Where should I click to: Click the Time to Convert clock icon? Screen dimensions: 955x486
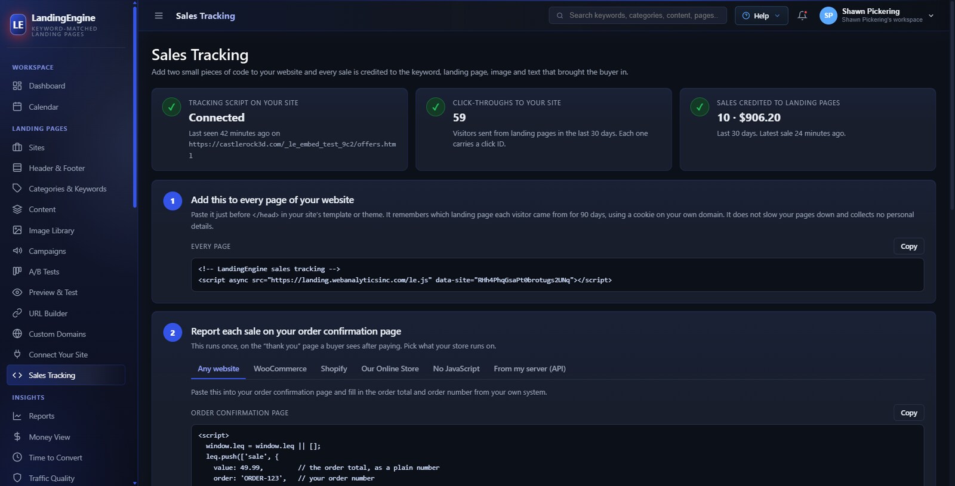coord(17,457)
